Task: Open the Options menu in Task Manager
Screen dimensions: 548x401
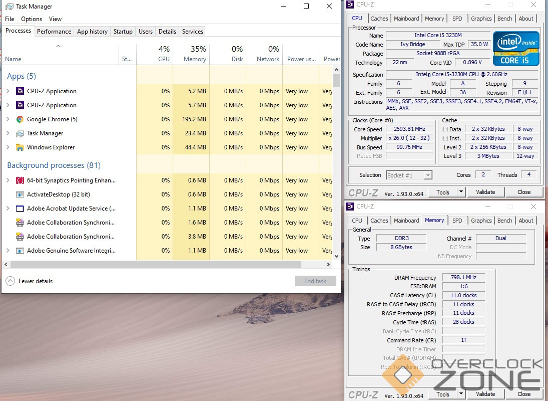Action: [32, 19]
